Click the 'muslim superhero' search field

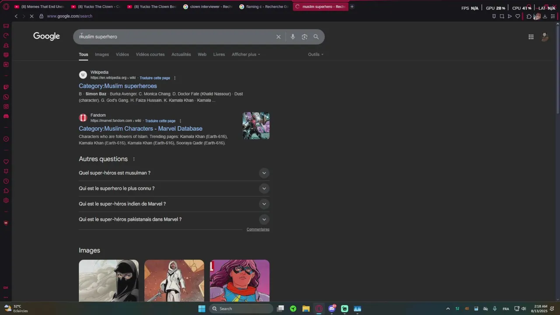click(175, 37)
